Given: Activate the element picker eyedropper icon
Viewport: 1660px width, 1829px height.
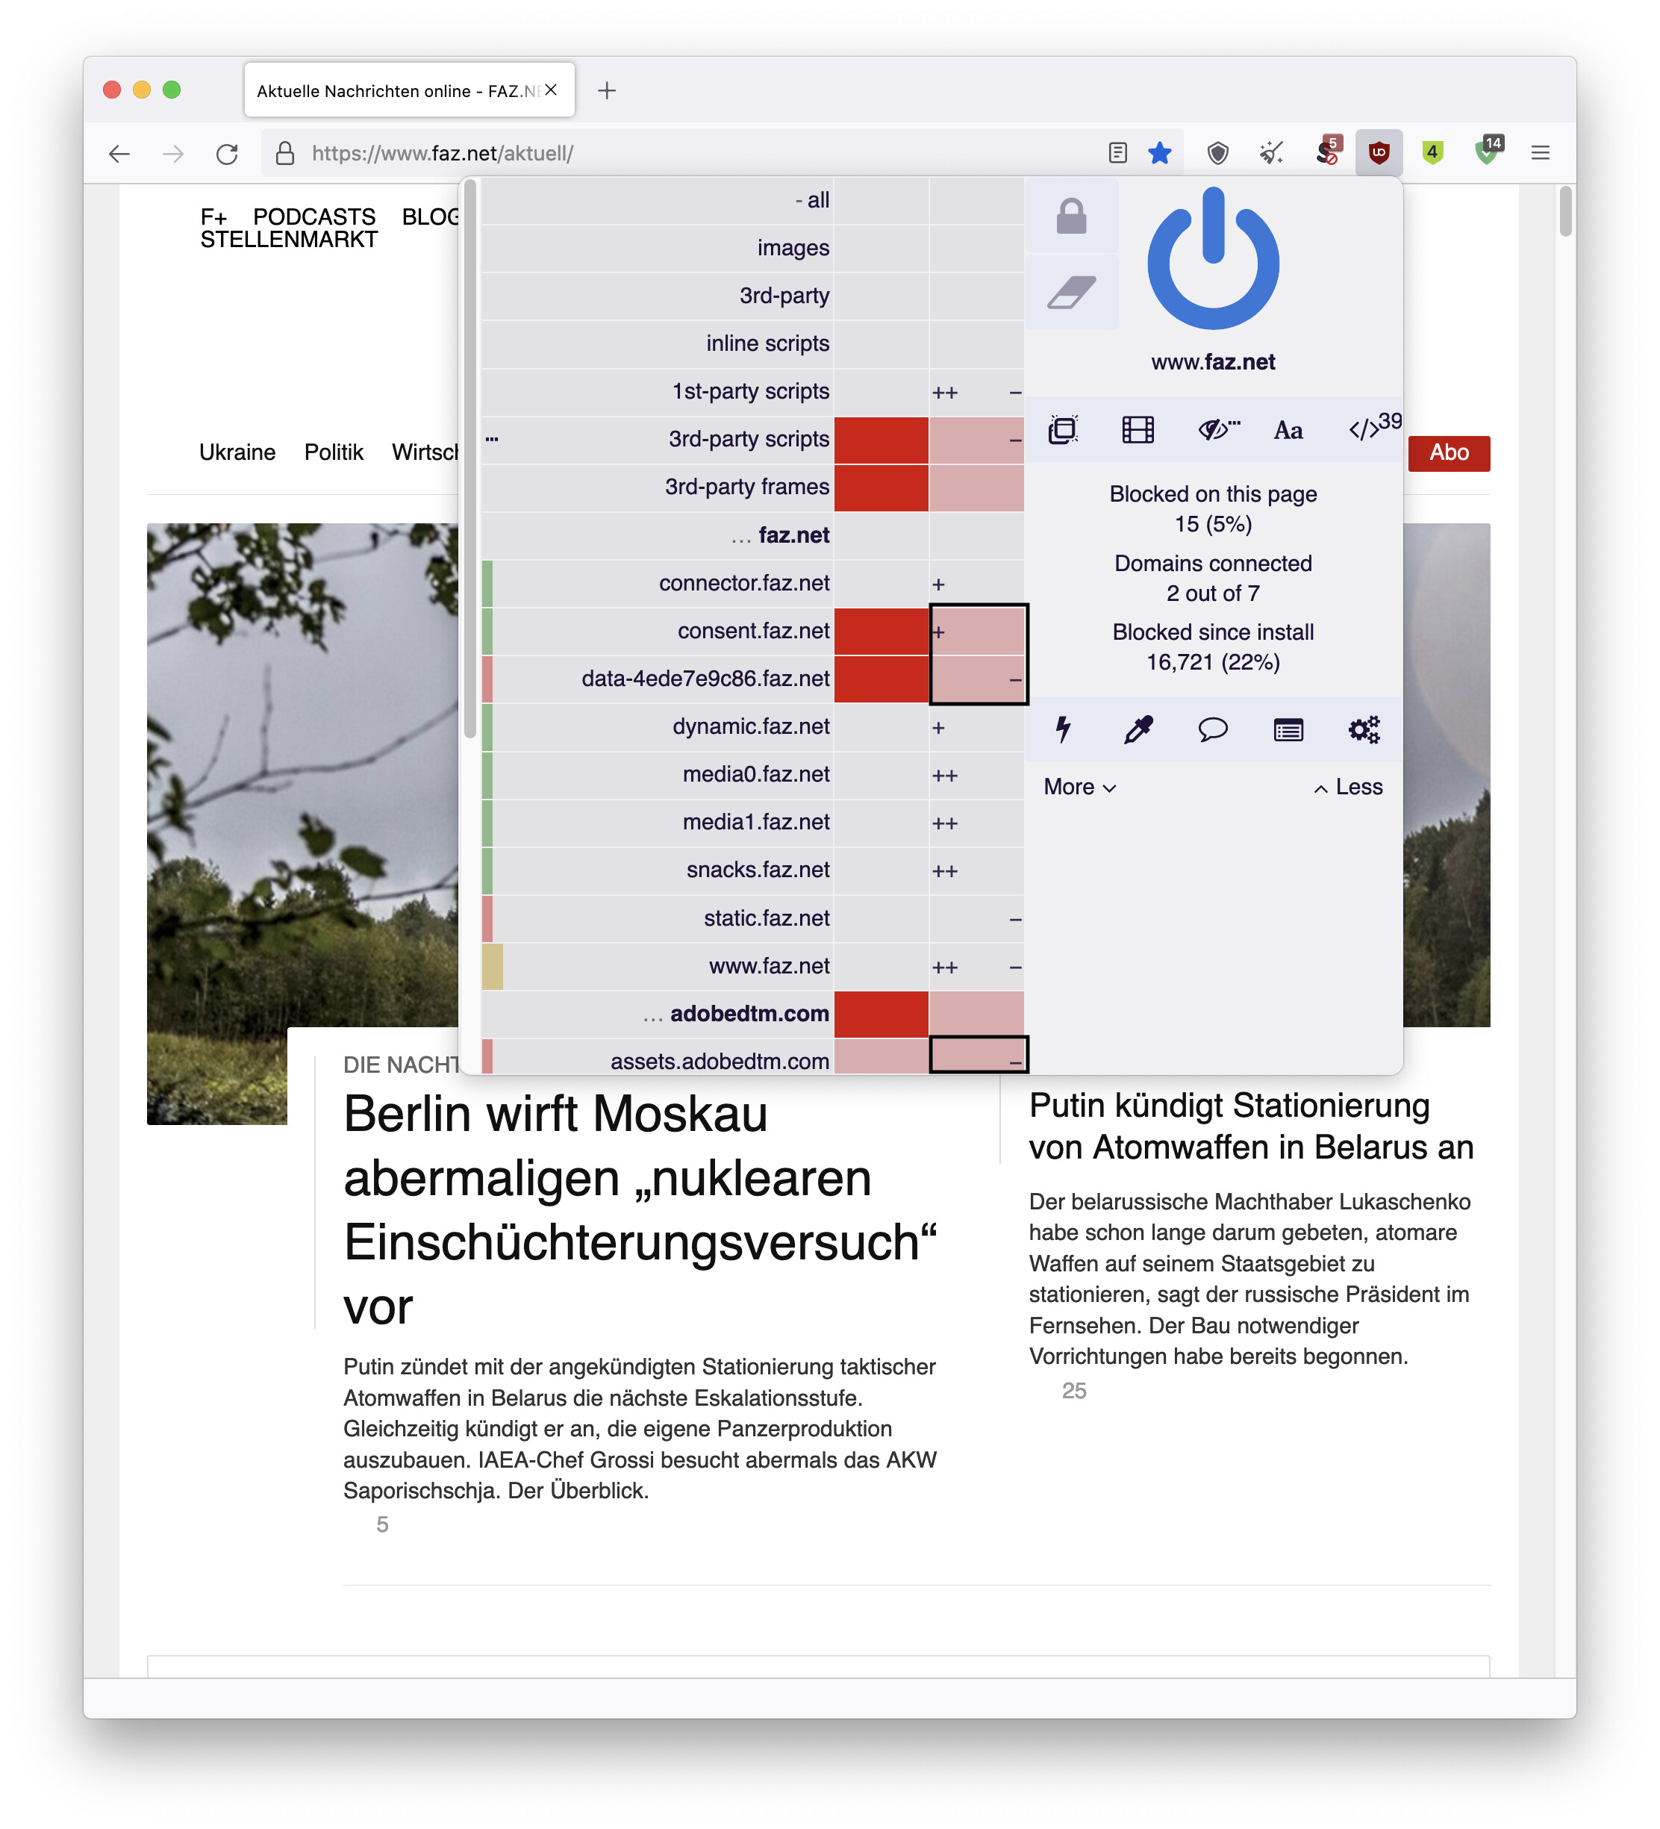Looking at the screenshot, I should (1138, 729).
